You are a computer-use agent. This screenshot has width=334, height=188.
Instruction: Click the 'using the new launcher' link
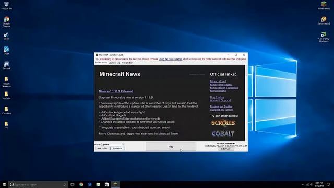(x=171, y=59)
